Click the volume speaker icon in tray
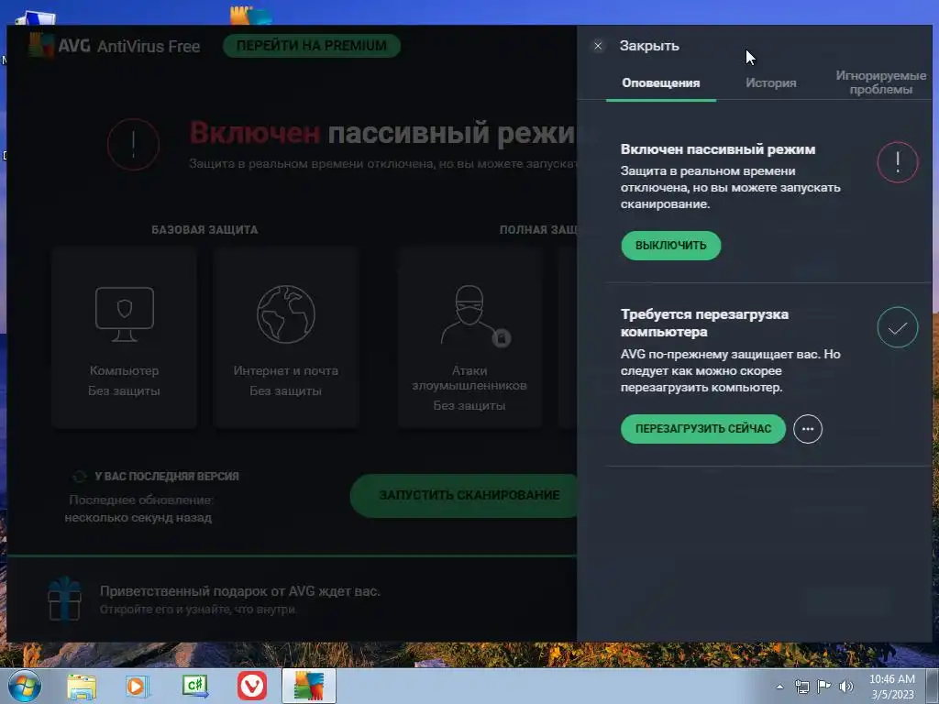This screenshot has width=939, height=704. (x=846, y=687)
